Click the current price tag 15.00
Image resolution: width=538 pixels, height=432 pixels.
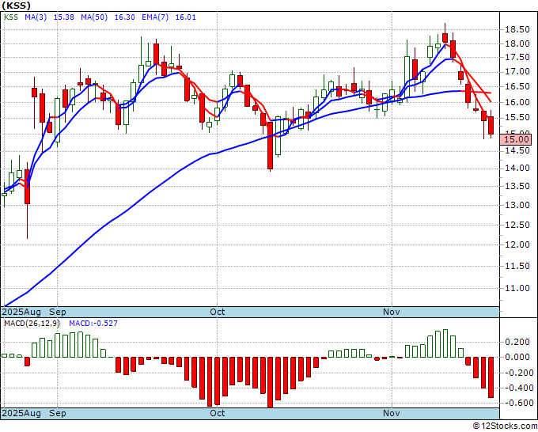click(516, 139)
